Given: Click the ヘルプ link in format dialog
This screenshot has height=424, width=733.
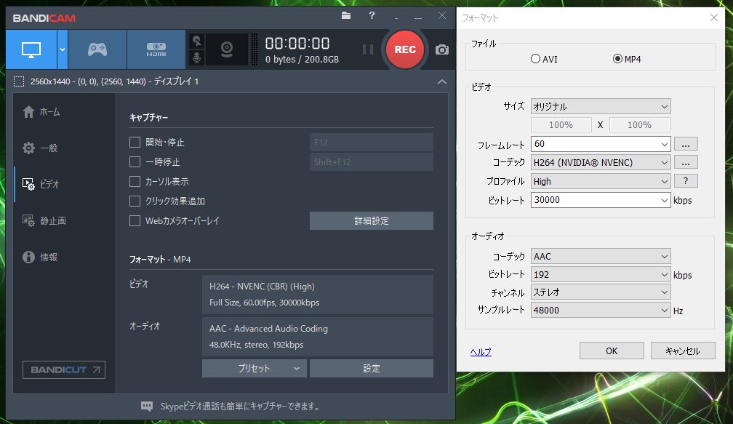Looking at the screenshot, I should coord(481,351).
